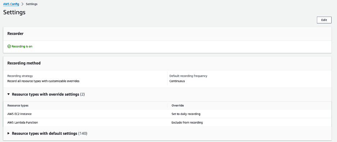The width and height of the screenshot is (337, 142).
Task: Click the Recording strategy description text
Action: 44,81
